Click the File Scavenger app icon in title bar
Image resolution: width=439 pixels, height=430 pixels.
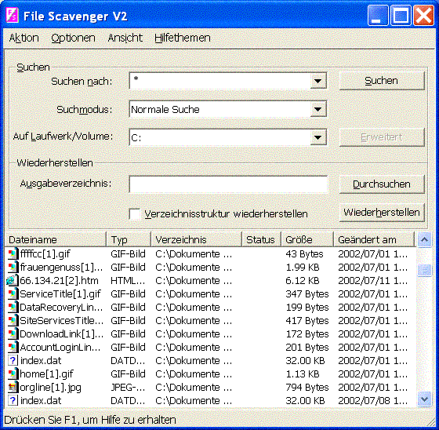point(12,16)
